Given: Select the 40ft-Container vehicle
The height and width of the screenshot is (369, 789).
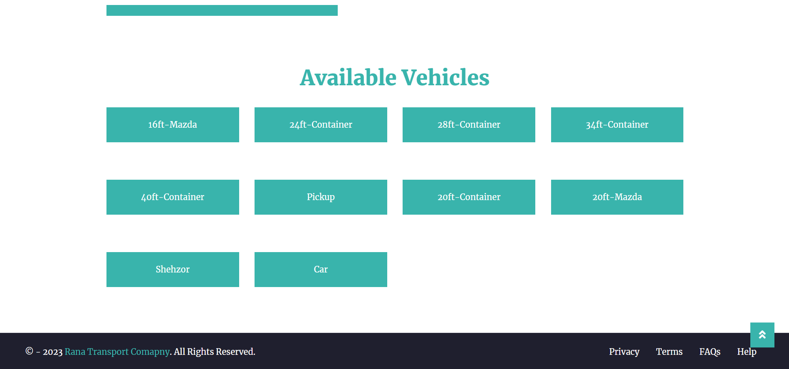Looking at the screenshot, I should (x=173, y=197).
